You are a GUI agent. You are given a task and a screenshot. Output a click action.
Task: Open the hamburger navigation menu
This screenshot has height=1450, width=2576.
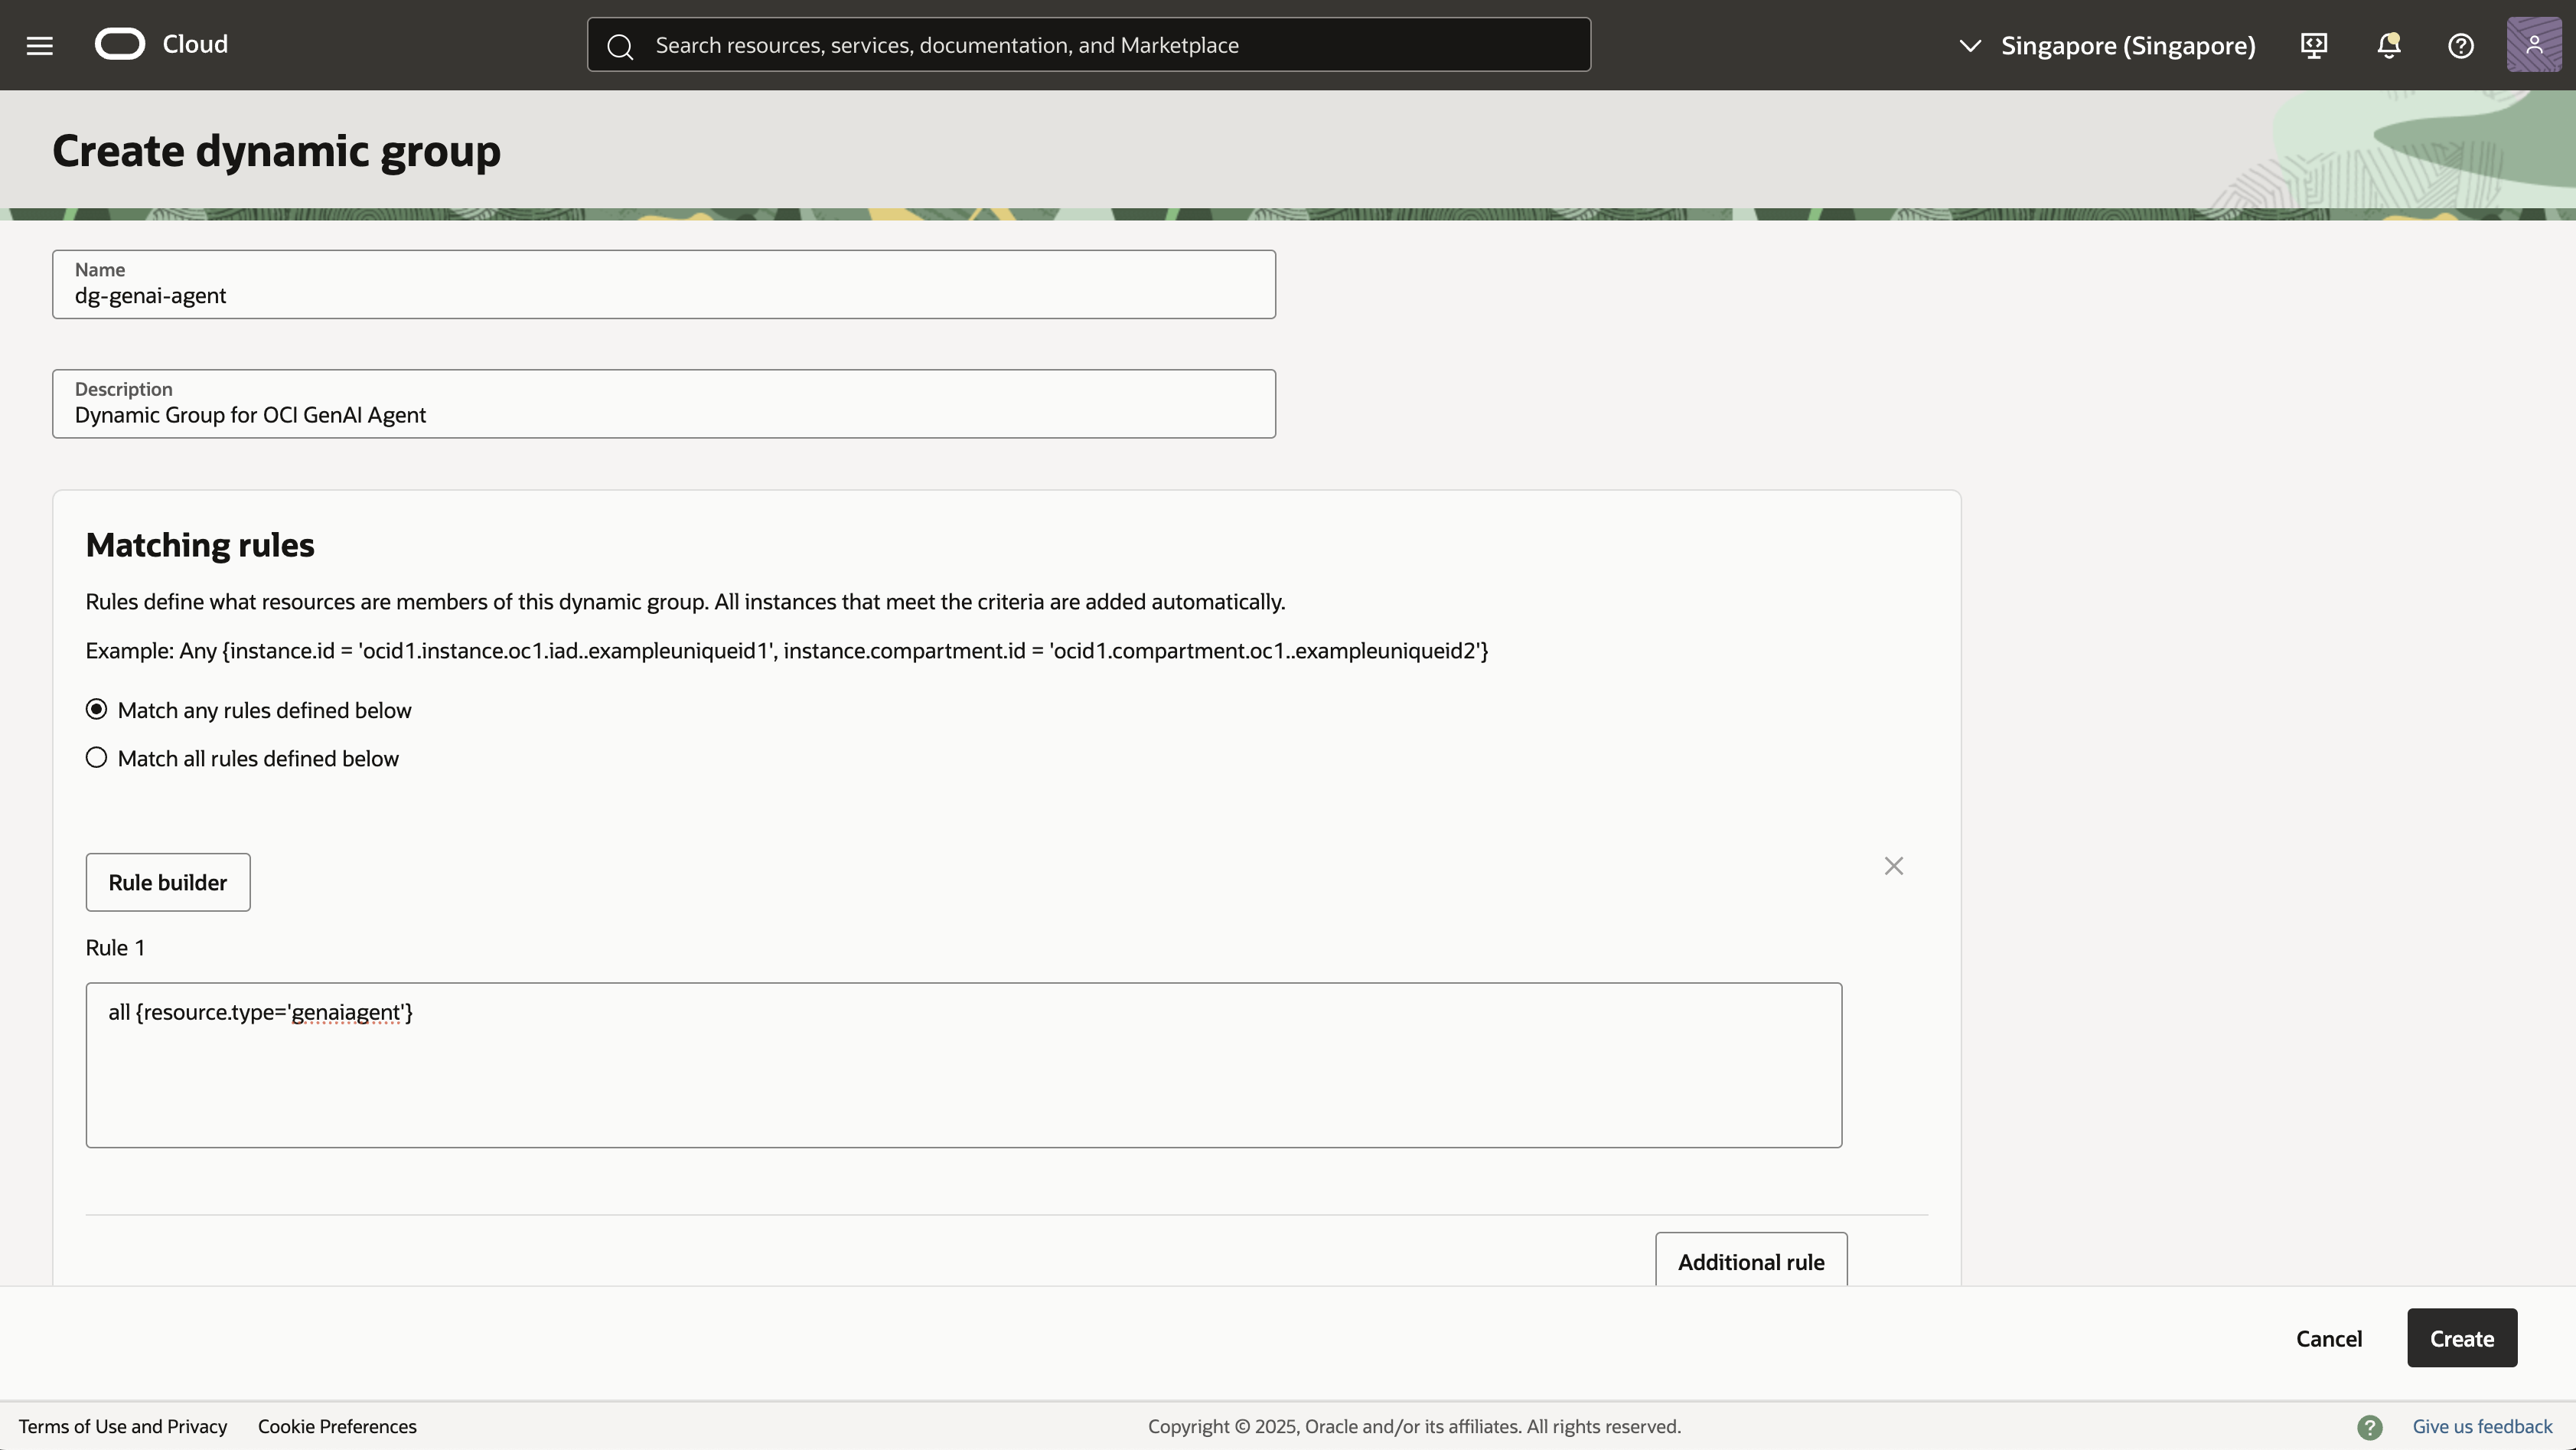point(40,45)
